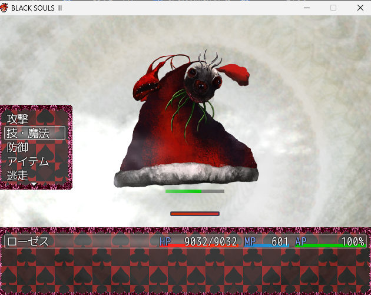Select the 防御 defend command
Viewport: 371px width, 295px height.
[x=17, y=147]
